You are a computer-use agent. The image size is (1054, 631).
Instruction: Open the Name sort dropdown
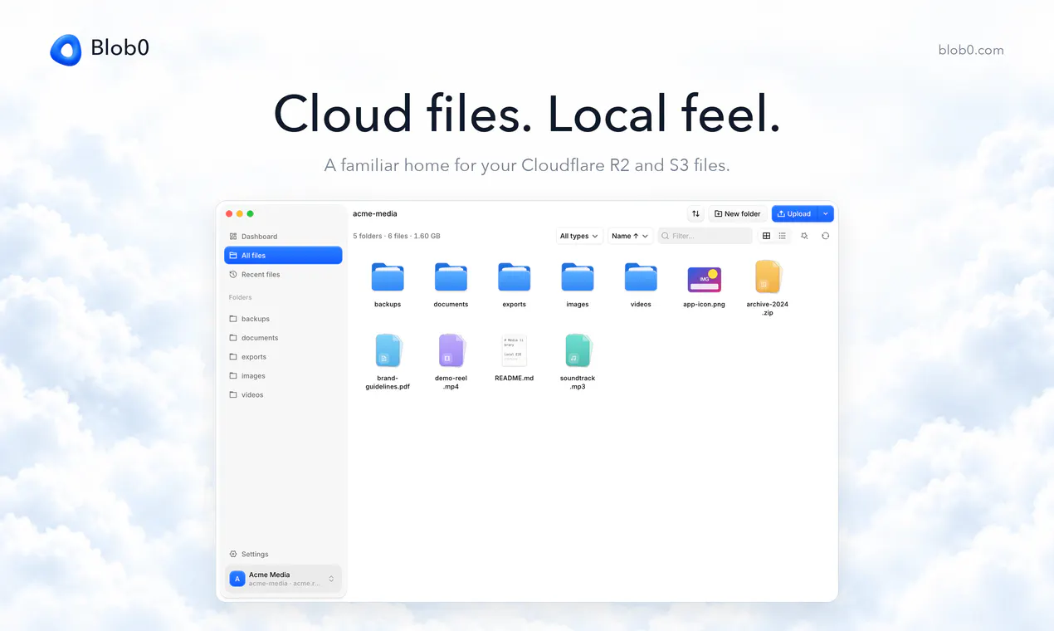631,236
